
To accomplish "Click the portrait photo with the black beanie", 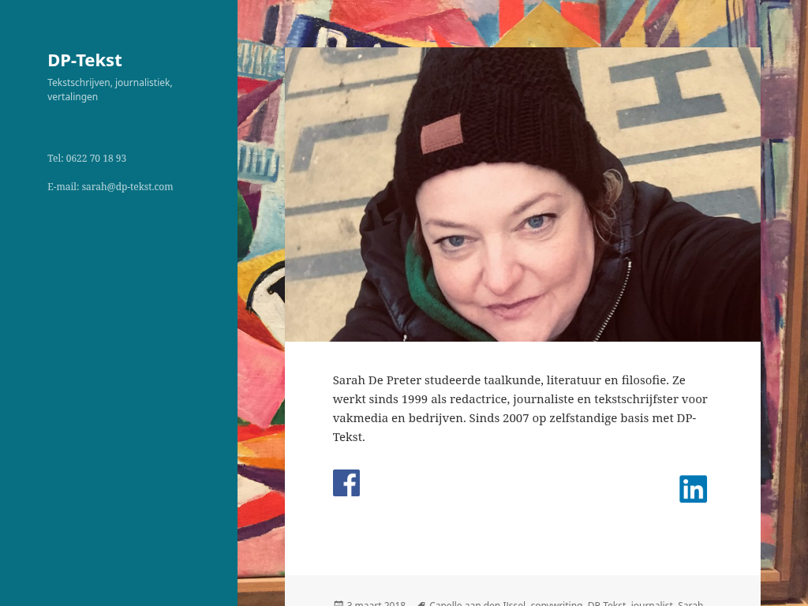I will coord(522,194).
